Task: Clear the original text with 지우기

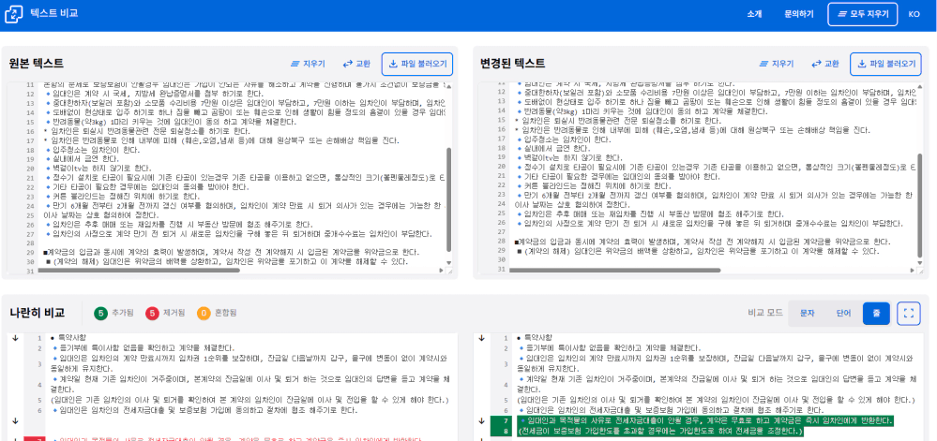Action: [x=308, y=64]
